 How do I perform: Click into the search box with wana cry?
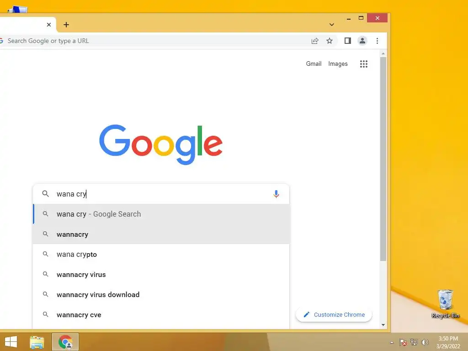(x=161, y=194)
